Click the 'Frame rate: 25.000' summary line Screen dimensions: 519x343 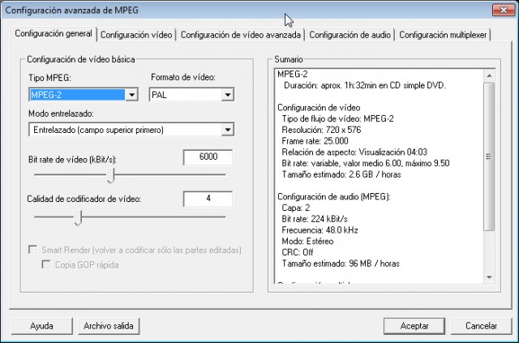pos(315,141)
